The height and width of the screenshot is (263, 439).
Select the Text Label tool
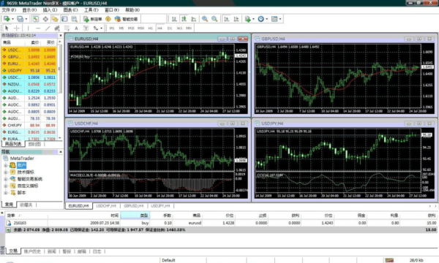86,28
